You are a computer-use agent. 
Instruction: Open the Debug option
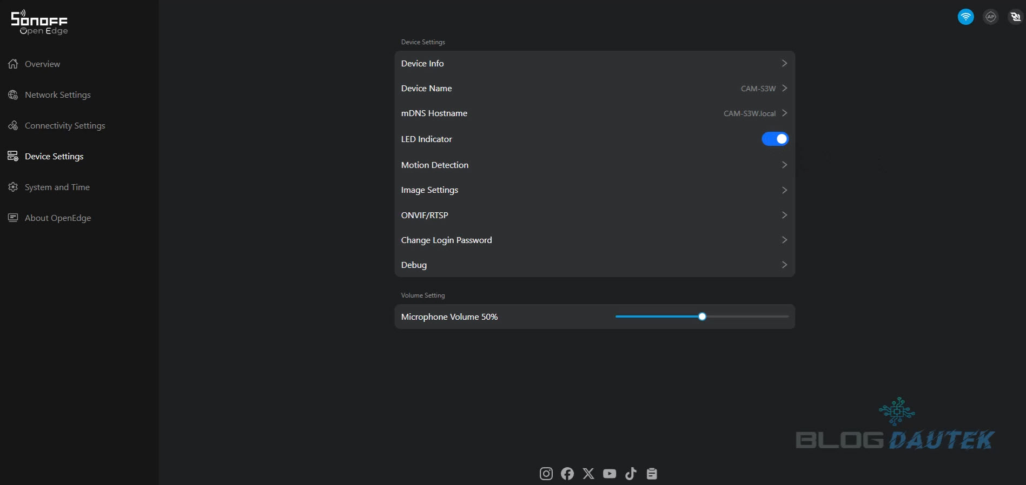coord(594,265)
